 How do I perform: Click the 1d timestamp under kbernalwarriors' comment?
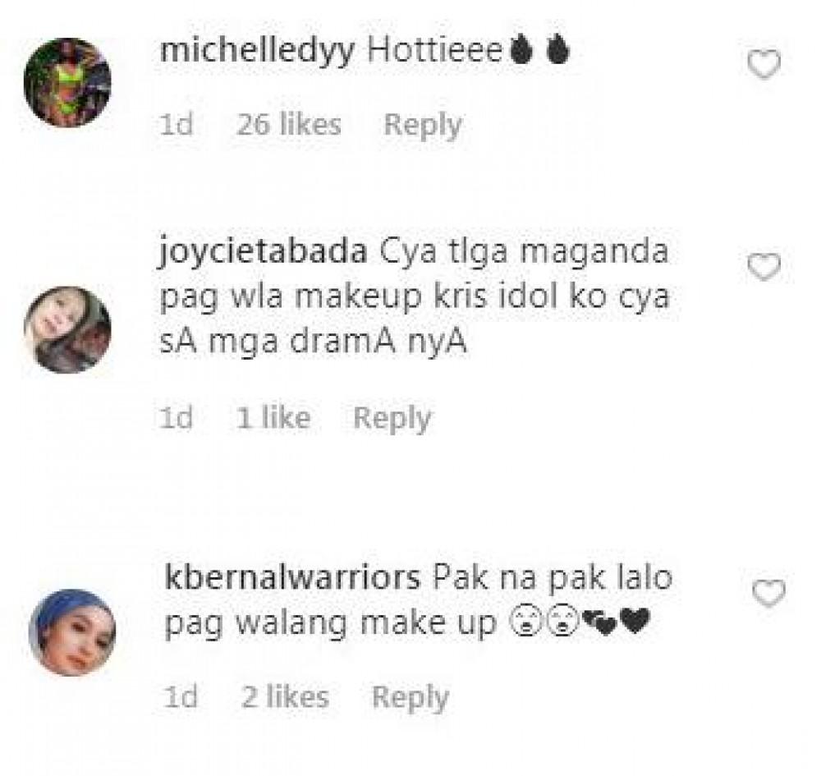(181, 697)
